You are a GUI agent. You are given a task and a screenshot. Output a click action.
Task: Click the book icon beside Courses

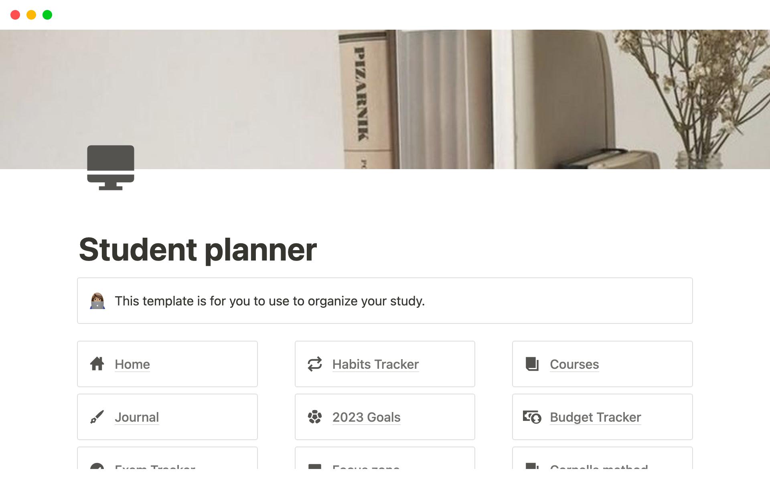click(532, 364)
